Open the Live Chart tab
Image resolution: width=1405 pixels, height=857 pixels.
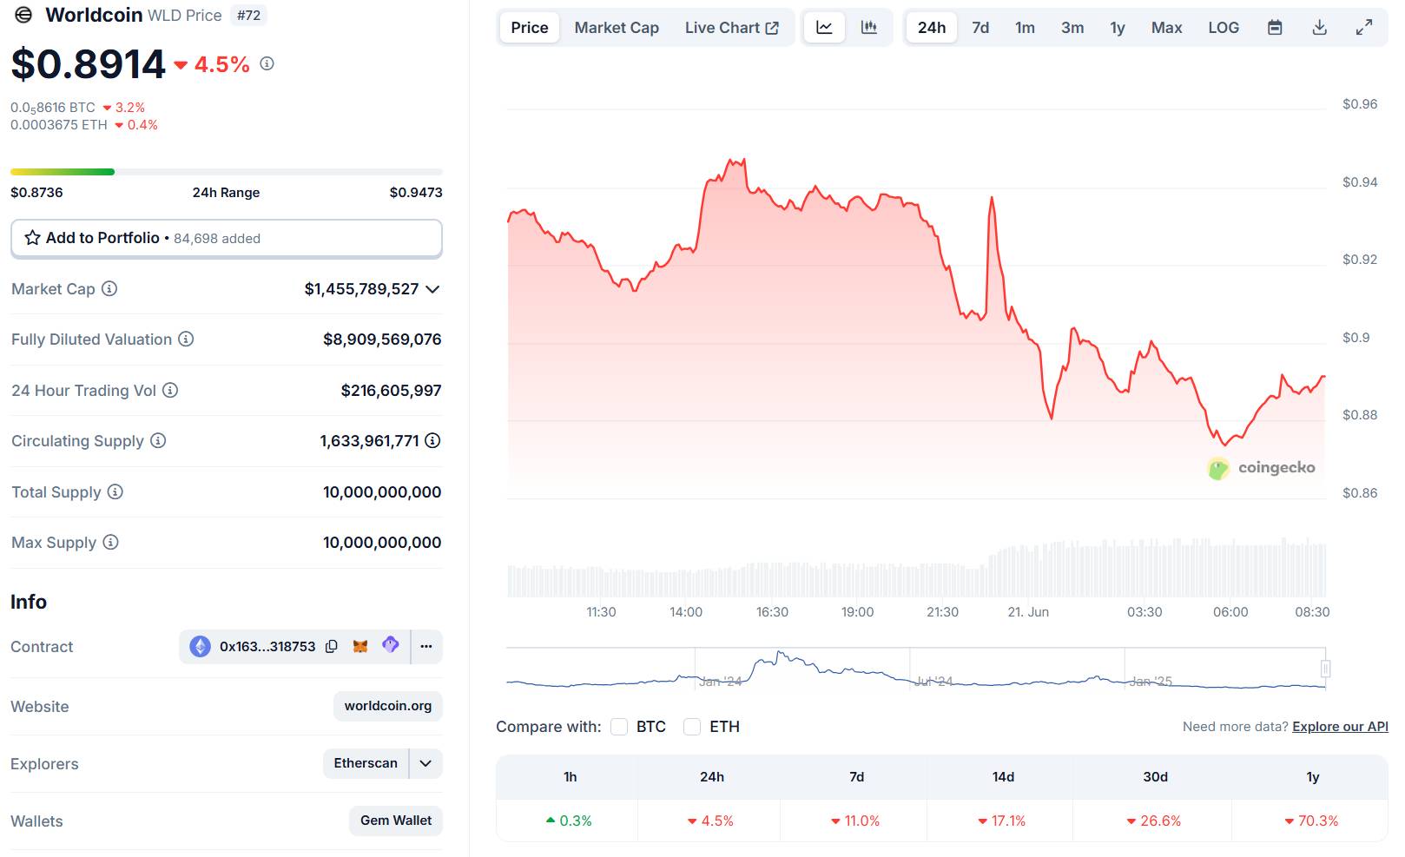731,28
